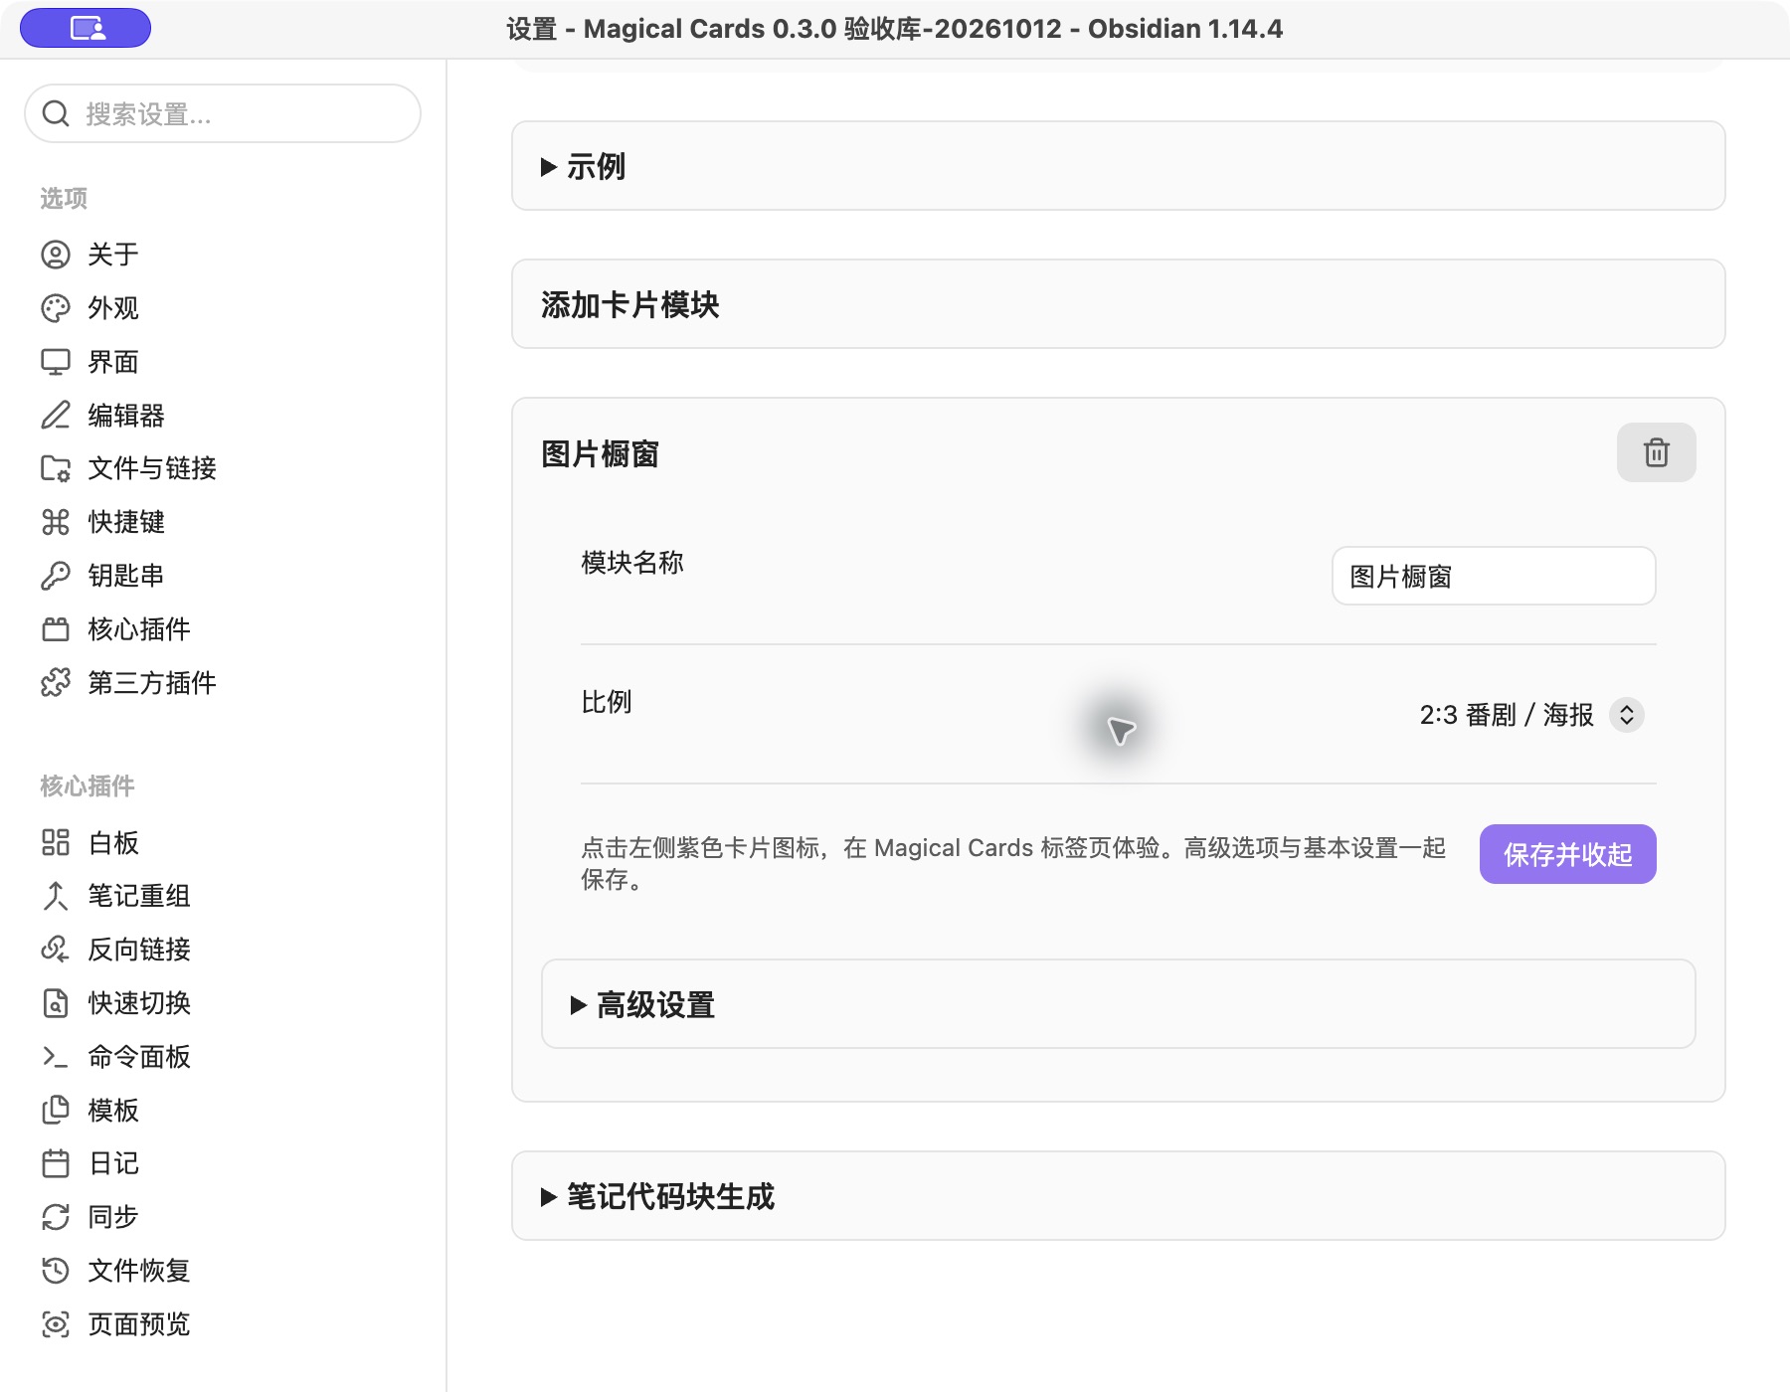Viewport: 1790px width, 1392px height.
Task: Click the 保存并收起 button
Action: 1567,854
